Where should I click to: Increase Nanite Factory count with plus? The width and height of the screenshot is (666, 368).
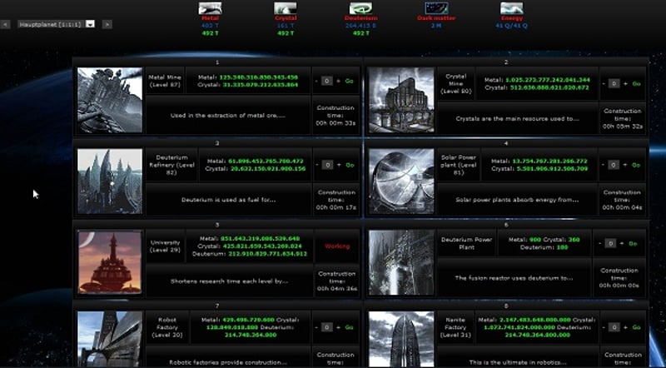point(625,327)
